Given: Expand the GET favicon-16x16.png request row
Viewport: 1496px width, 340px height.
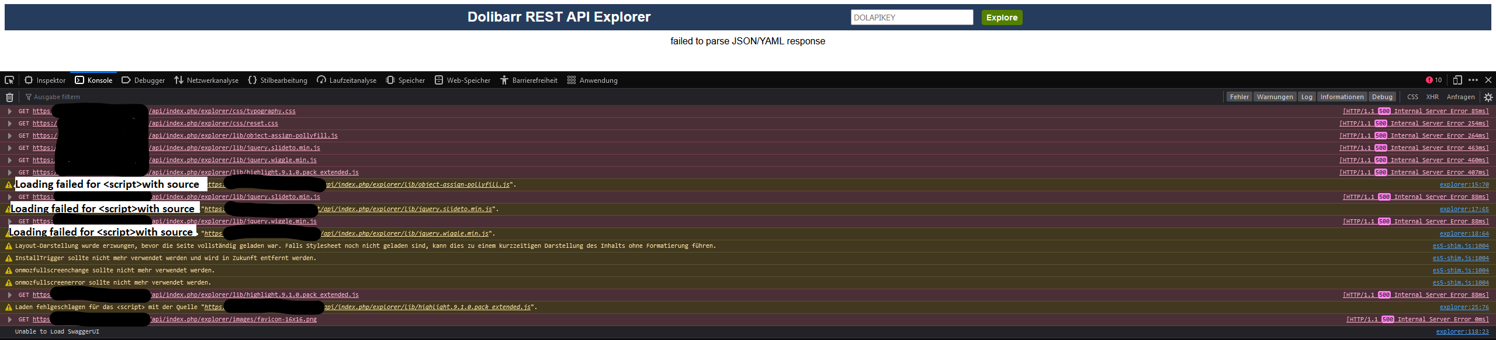Looking at the screenshot, I should (9, 319).
